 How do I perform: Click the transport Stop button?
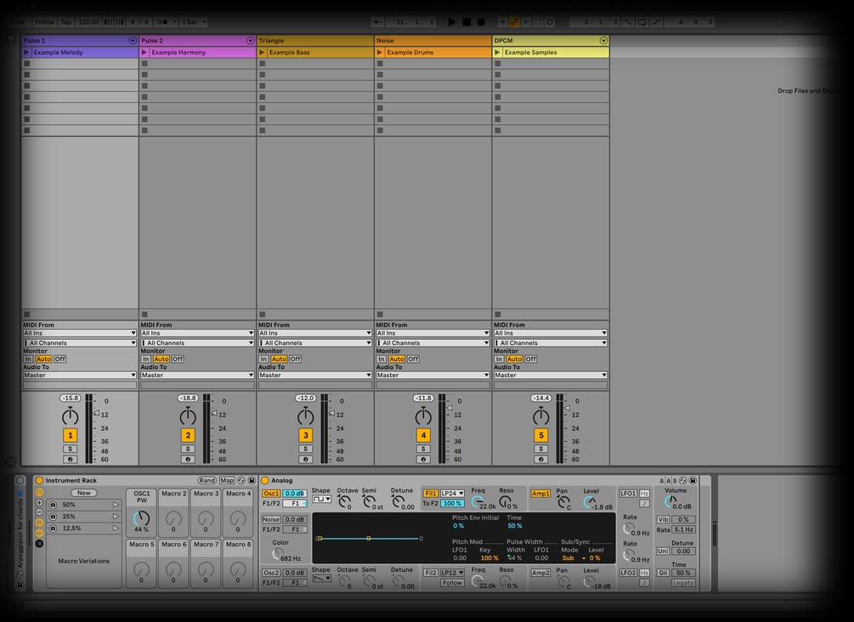pos(467,22)
